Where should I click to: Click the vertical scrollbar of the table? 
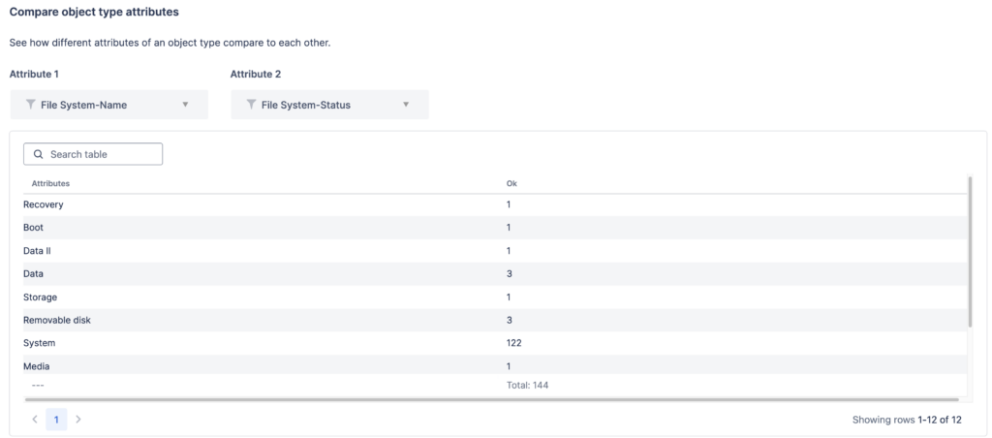(x=970, y=252)
